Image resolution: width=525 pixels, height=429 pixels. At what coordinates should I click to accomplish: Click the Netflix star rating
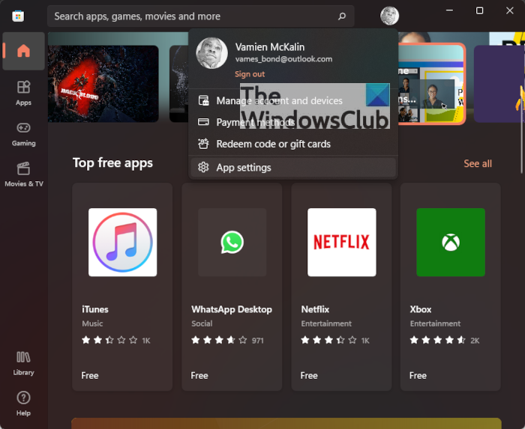328,340
